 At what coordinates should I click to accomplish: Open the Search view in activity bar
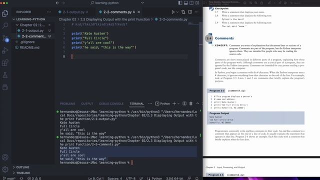coord(5,25)
